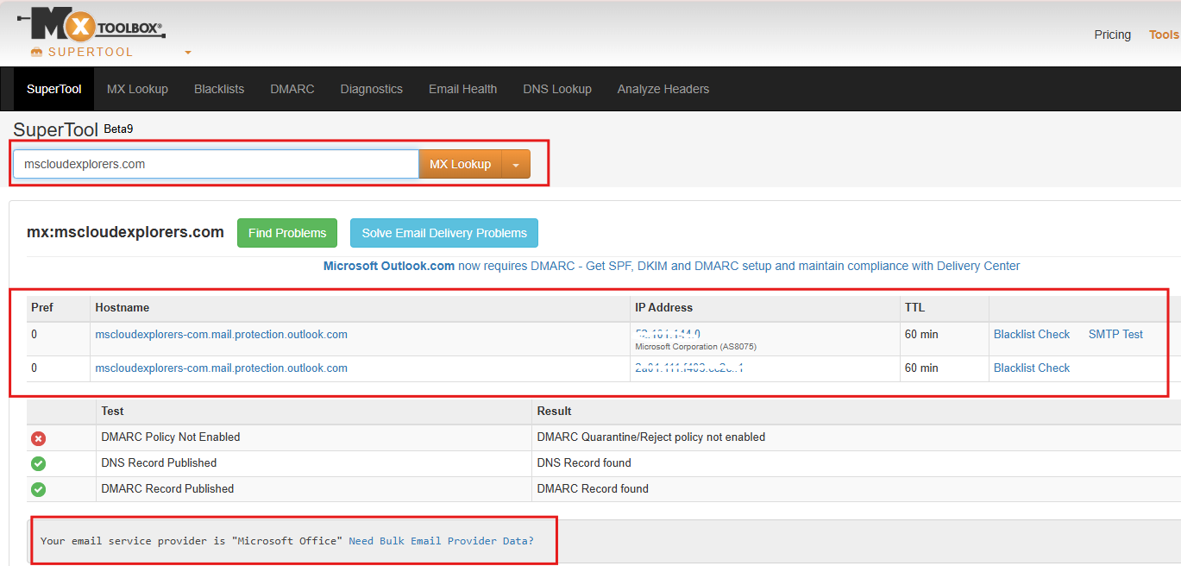
Task: Click the MxToolbox logo
Action: click(92, 26)
